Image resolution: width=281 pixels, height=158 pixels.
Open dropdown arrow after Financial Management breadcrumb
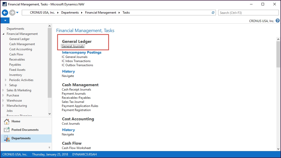coord(119,13)
